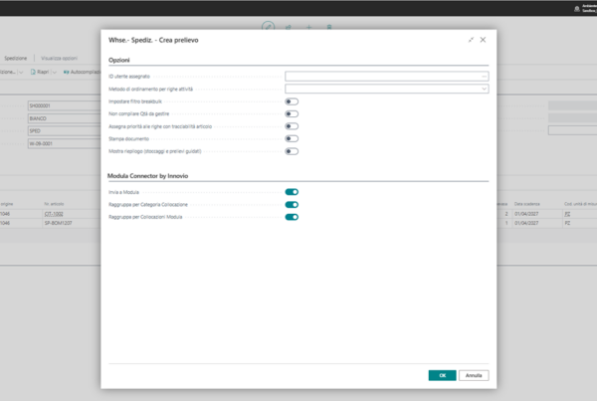Enable priority for lines with item tracking
This screenshot has height=401, width=597.
(x=292, y=126)
